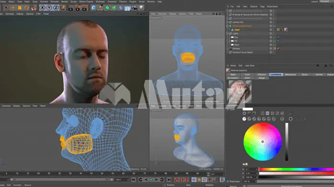
Task: Open the spline pen tool icon
Action: 100,8
